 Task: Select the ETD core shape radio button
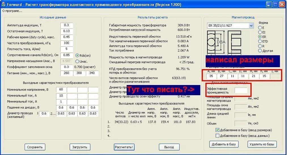[260, 41]
